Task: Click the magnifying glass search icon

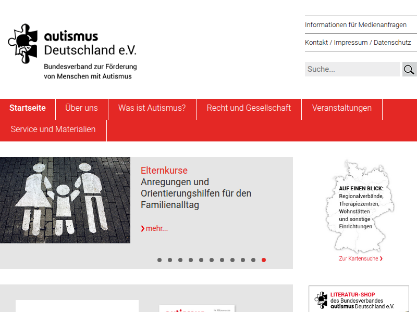Action: [409, 69]
